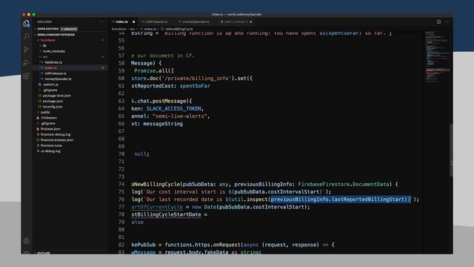This screenshot has width=474, height=267.
Task: Open firestore.indexes.json from the file tree
Action: (x=57, y=140)
